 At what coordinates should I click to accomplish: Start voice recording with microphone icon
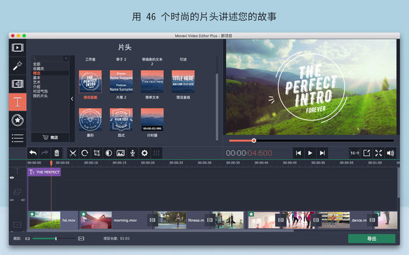click(133, 153)
